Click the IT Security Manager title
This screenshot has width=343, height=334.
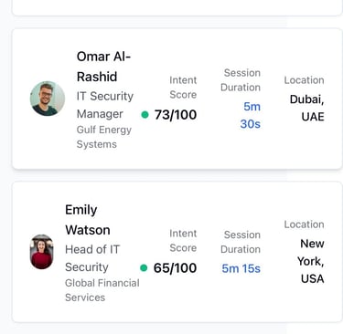coord(105,105)
